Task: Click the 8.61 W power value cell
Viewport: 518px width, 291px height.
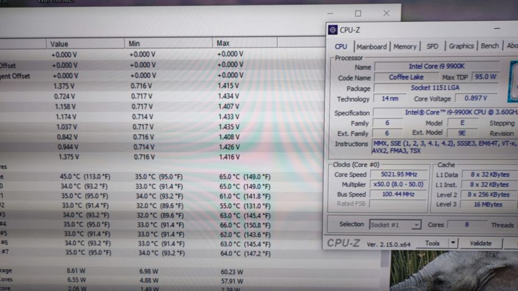Action: coord(76,271)
